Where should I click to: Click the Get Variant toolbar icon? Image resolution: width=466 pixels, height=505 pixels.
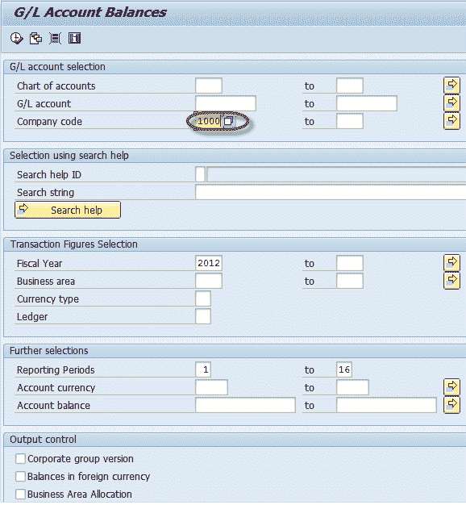[x=35, y=39]
